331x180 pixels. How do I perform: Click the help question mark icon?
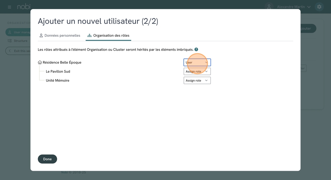click(x=196, y=49)
